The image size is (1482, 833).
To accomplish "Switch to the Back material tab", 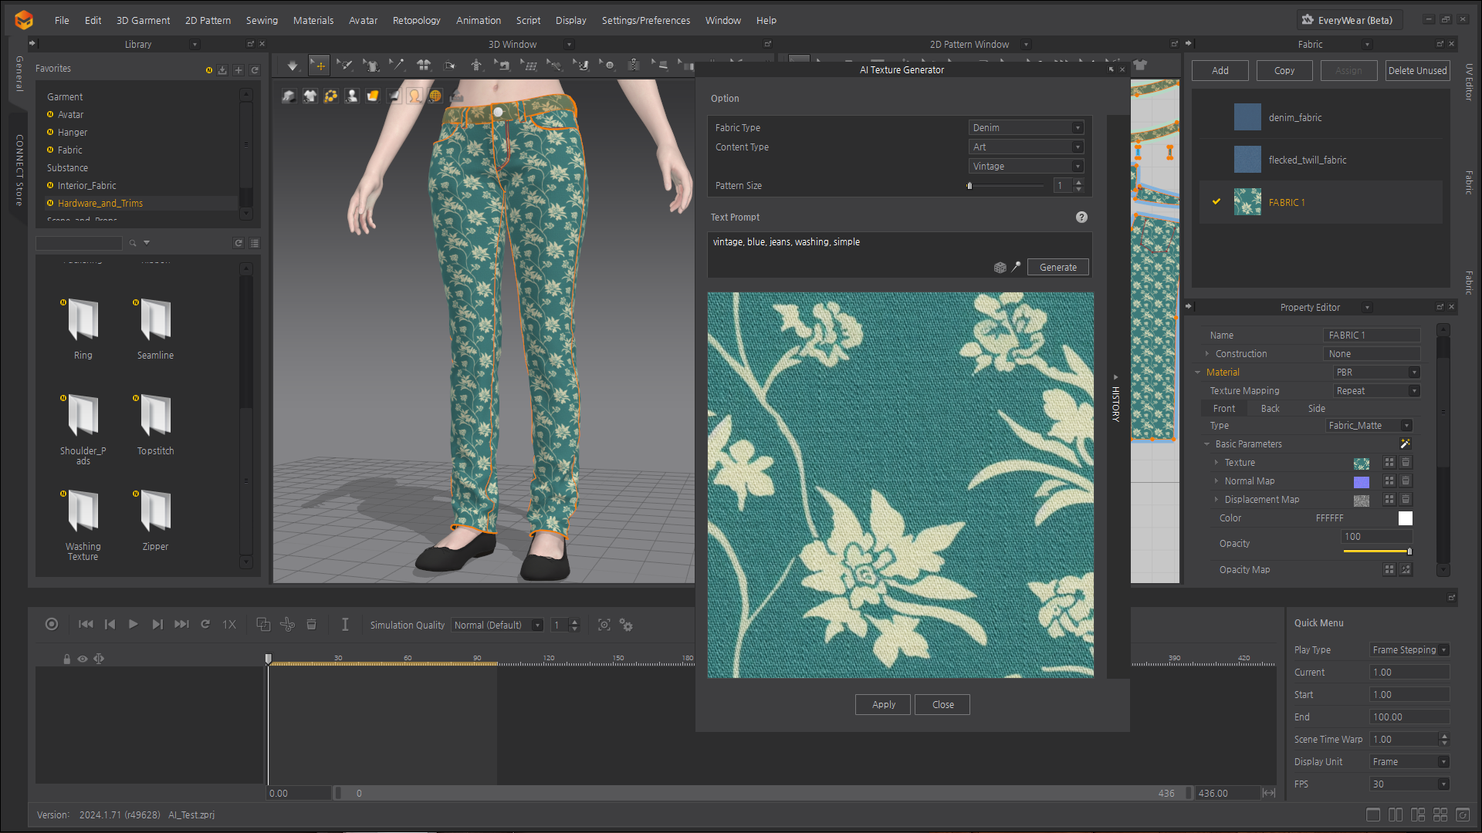I will pyautogui.click(x=1270, y=409).
